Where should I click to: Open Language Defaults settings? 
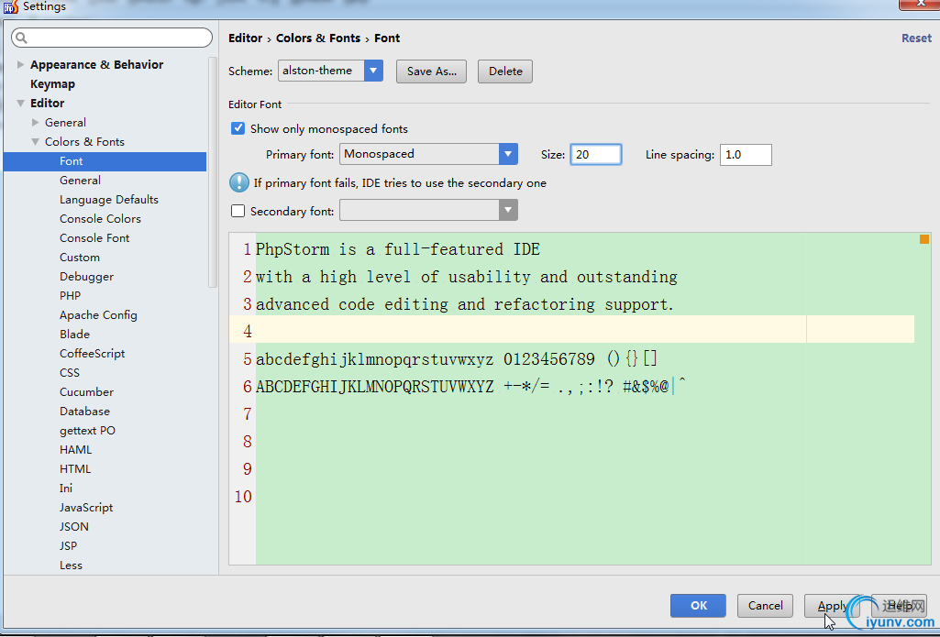pos(109,200)
